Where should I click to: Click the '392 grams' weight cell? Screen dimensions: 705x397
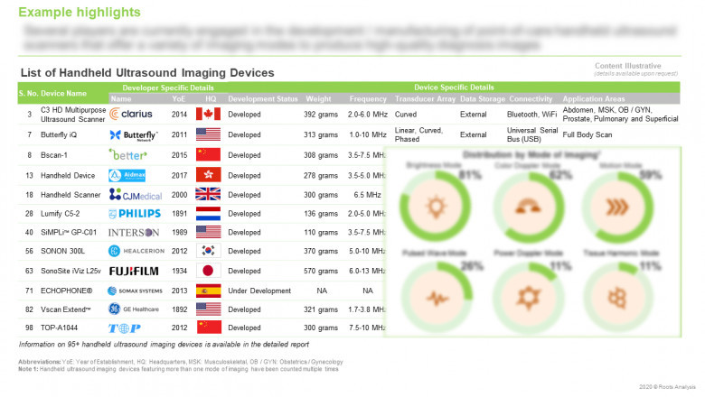click(x=321, y=115)
